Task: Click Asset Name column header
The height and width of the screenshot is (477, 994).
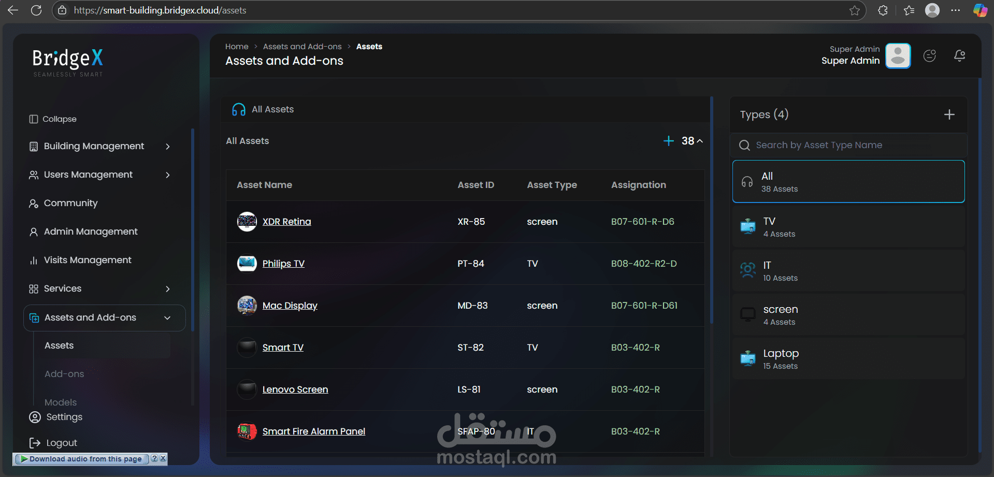Action: click(264, 185)
